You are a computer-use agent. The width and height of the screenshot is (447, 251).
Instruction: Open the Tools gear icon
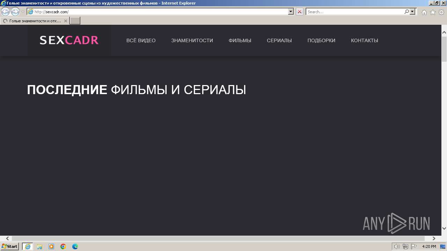[x=441, y=12]
